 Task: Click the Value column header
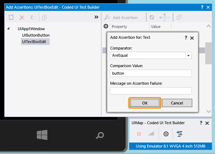(156, 27)
